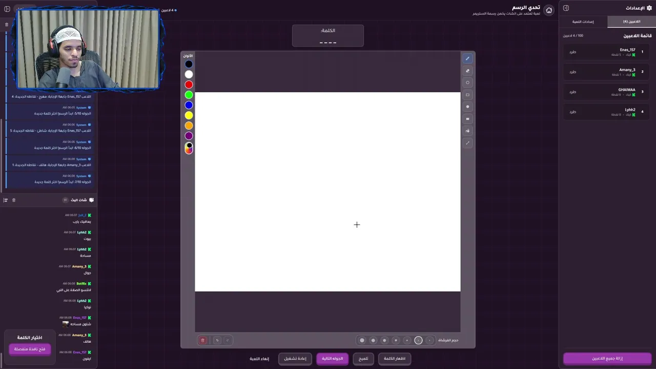Screen dimensions: 656x369
Task: Kick player Enas_157 with طرد
Action: point(572,52)
